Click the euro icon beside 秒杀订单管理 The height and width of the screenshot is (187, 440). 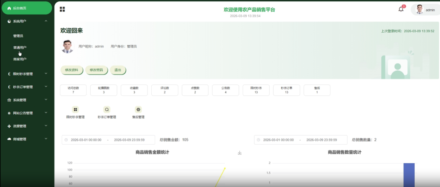point(9,87)
